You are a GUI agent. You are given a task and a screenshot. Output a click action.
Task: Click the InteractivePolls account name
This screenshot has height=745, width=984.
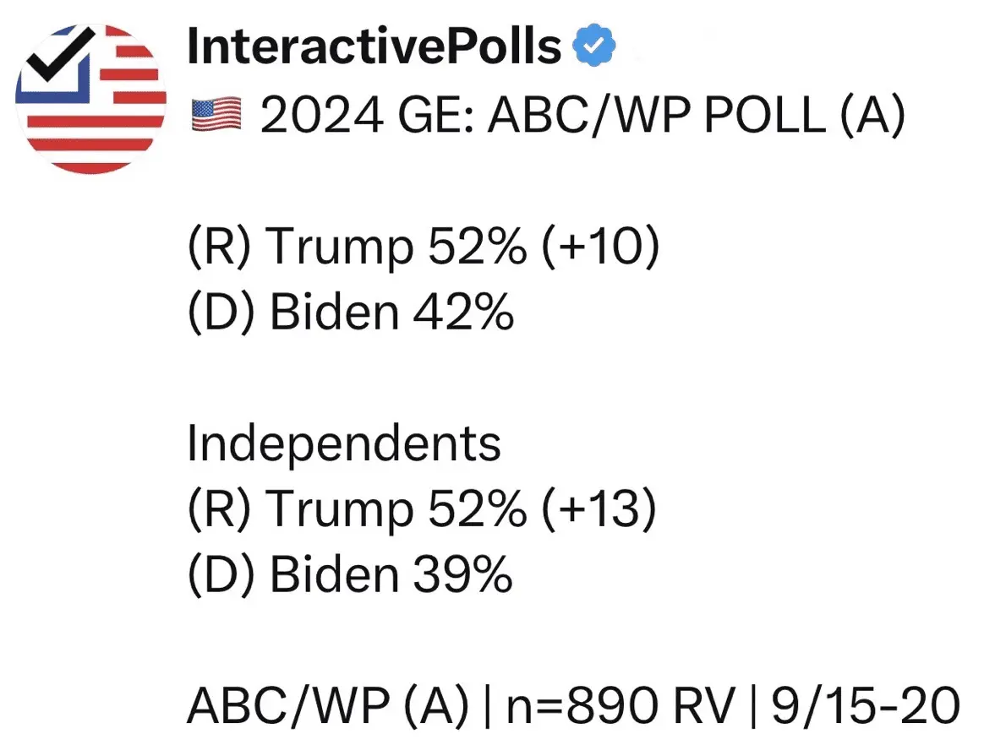[374, 47]
